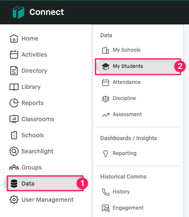Click the Discipline scales icon
The image size is (189, 217).
point(106,99)
